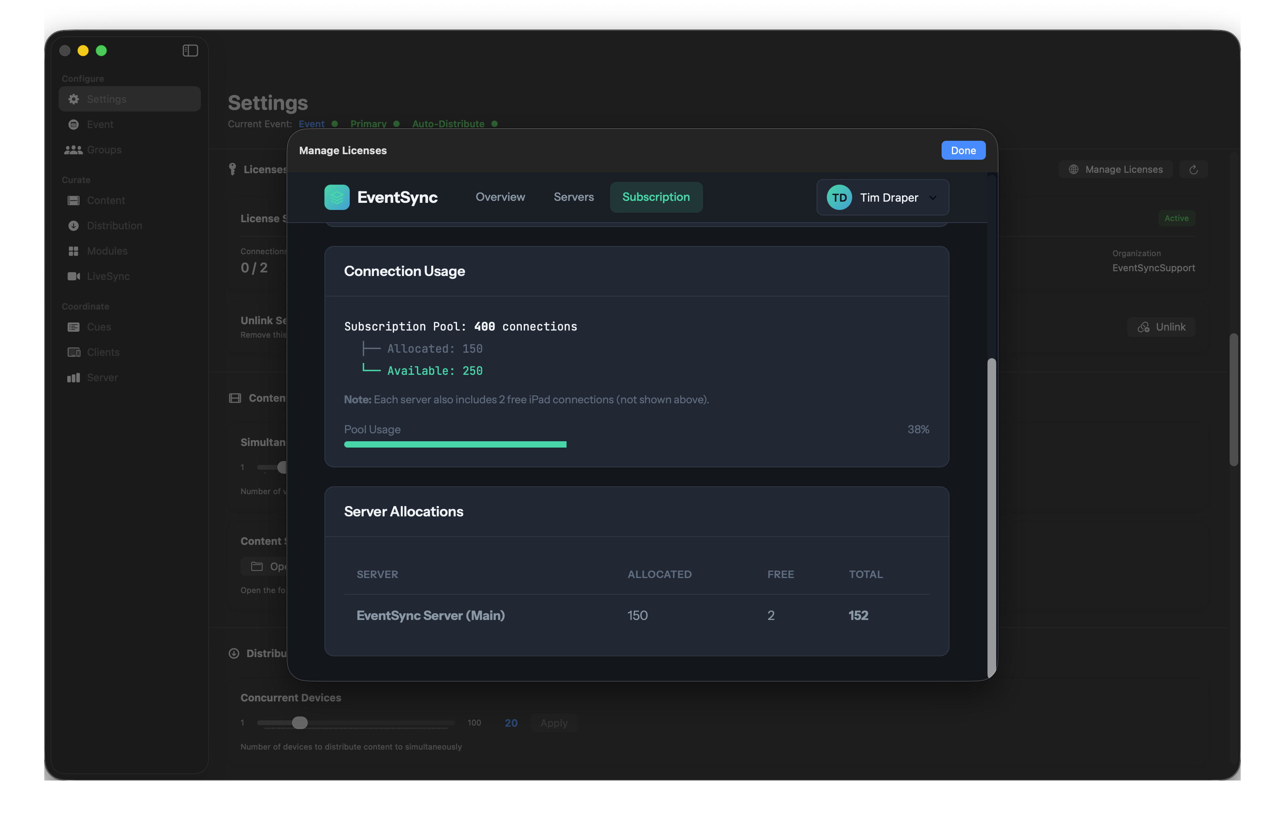
Task: Open Modules in the sidebar
Action: tap(130, 251)
